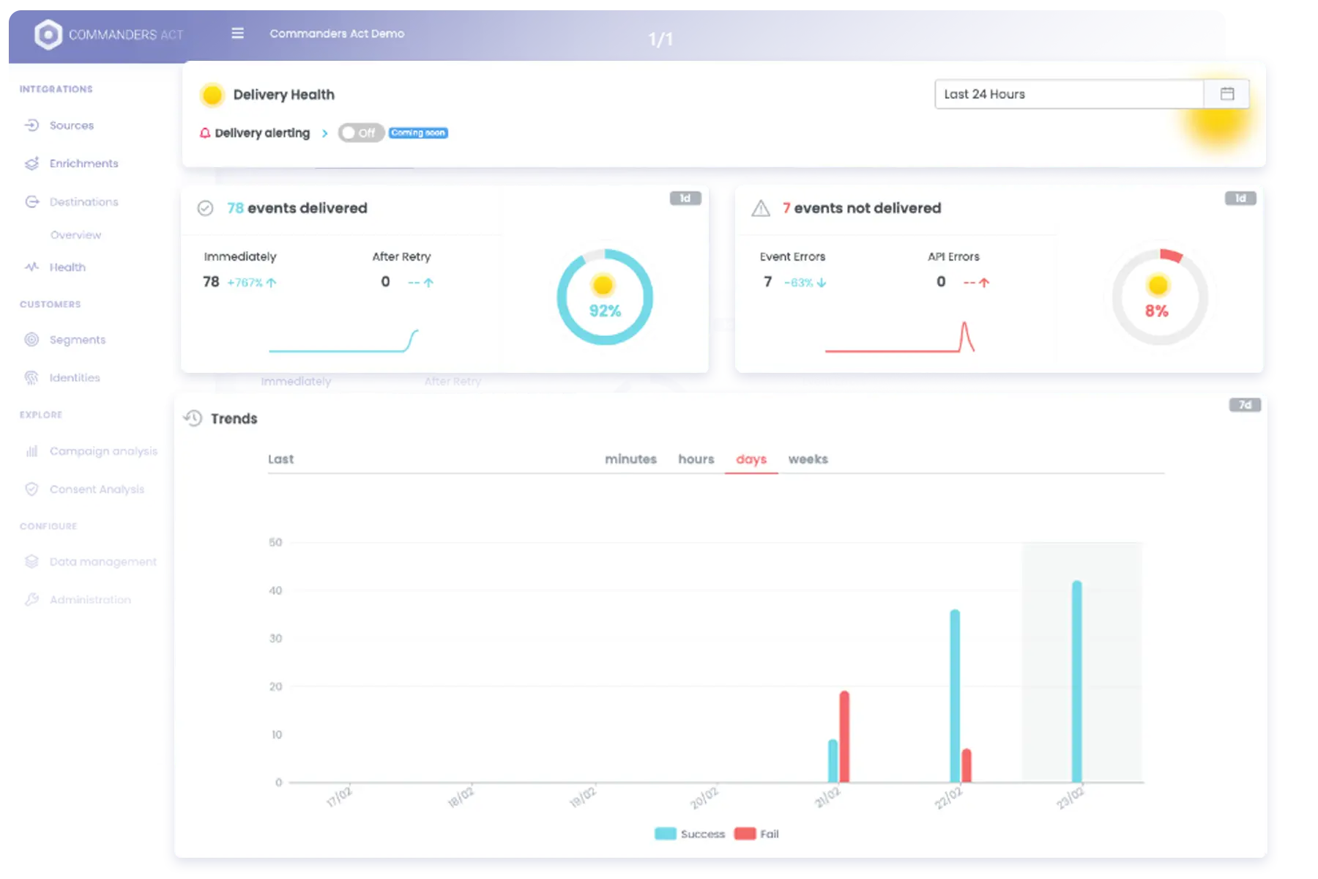Toggle Success series in chart legend

point(690,834)
